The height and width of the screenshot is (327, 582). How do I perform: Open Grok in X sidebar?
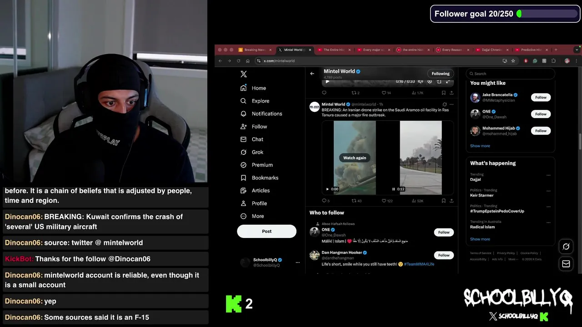click(251, 152)
